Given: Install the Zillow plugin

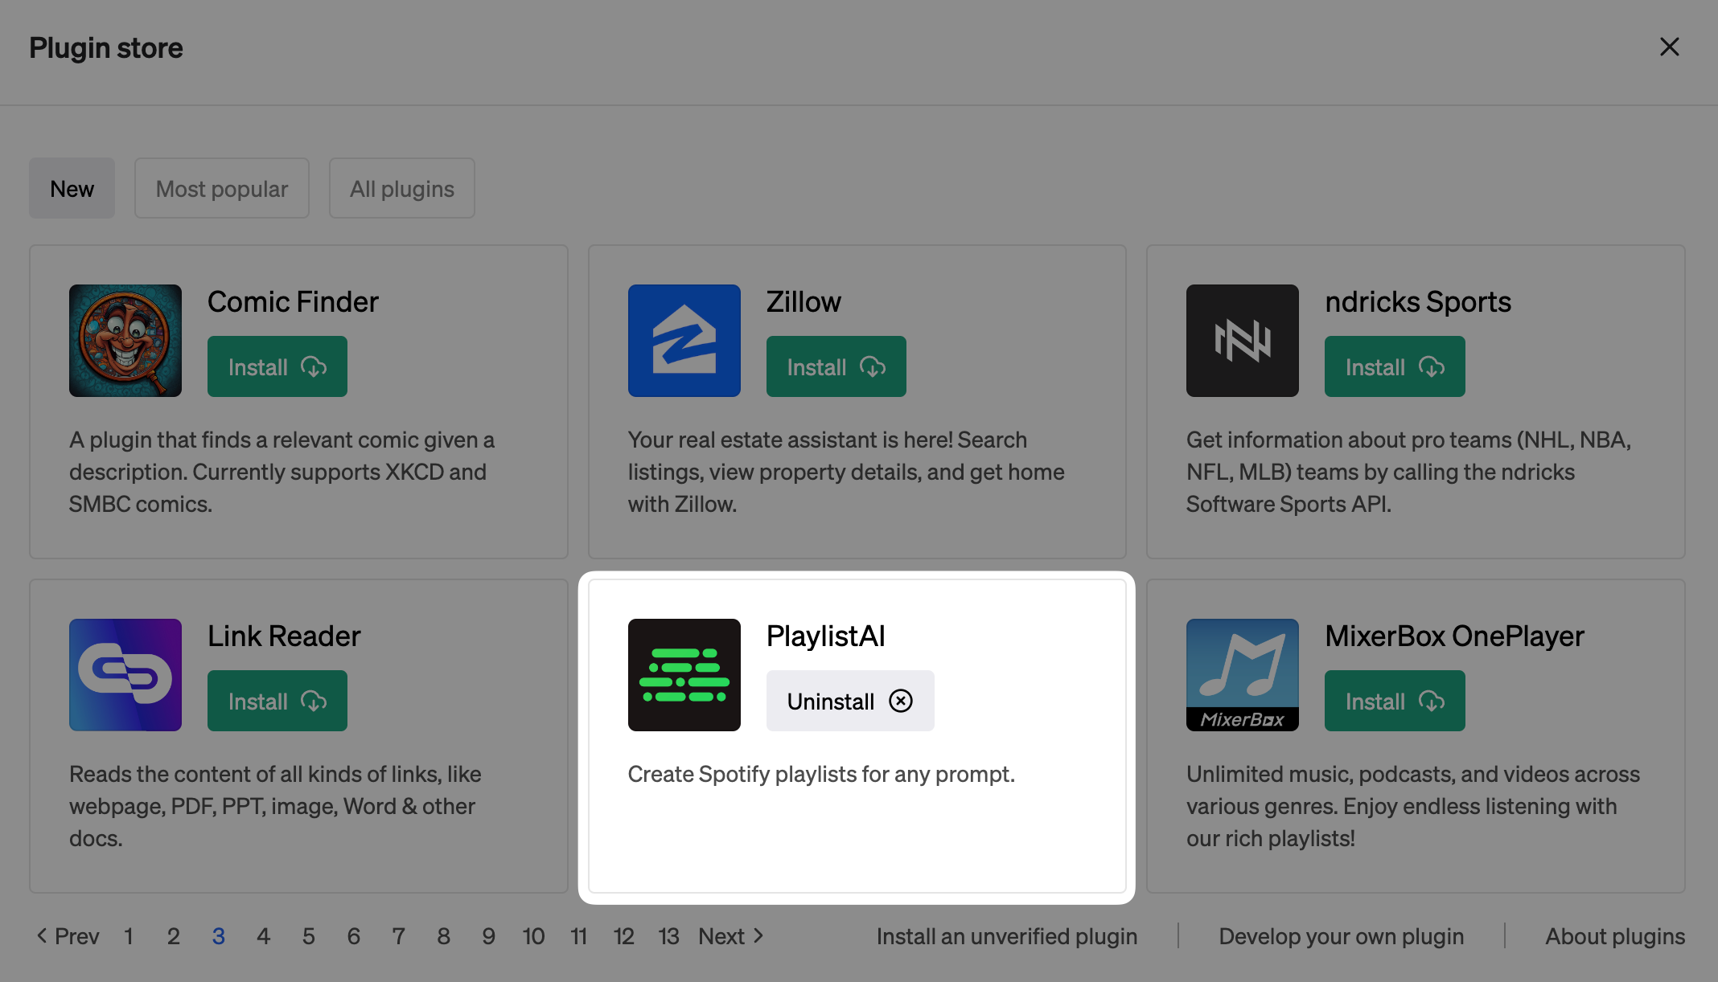Looking at the screenshot, I should (x=836, y=366).
